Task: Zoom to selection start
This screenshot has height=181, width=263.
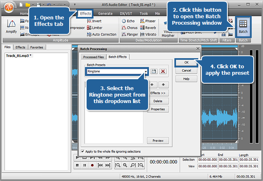Action: [118, 165]
